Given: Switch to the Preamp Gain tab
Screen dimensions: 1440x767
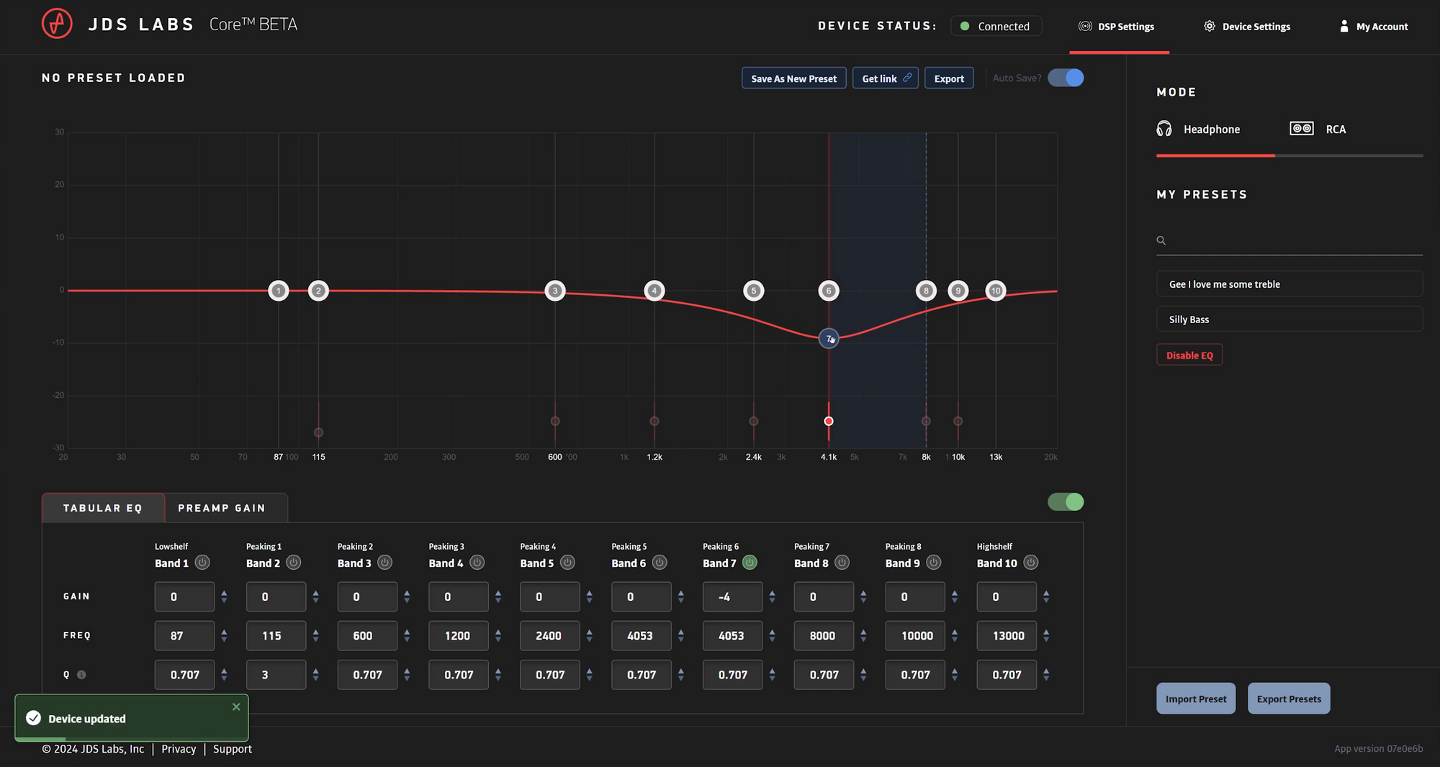Looking at the screenshot, I should click(x=222, y=508).
